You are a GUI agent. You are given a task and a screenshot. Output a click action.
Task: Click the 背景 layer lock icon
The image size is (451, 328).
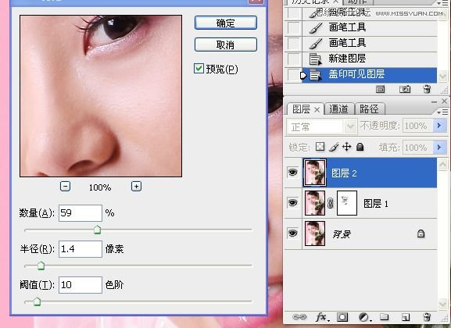[421, 234]
